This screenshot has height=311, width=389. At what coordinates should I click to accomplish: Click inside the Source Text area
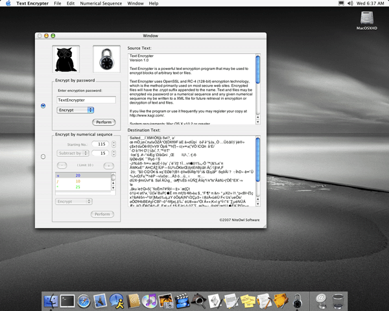click(x=192, y=89)
